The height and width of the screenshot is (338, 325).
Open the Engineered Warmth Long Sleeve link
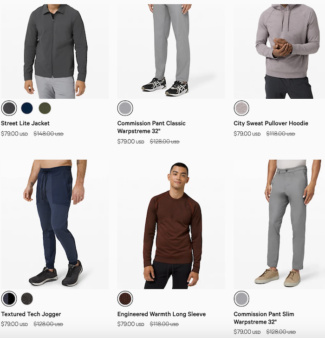click(x=162, y=314)
